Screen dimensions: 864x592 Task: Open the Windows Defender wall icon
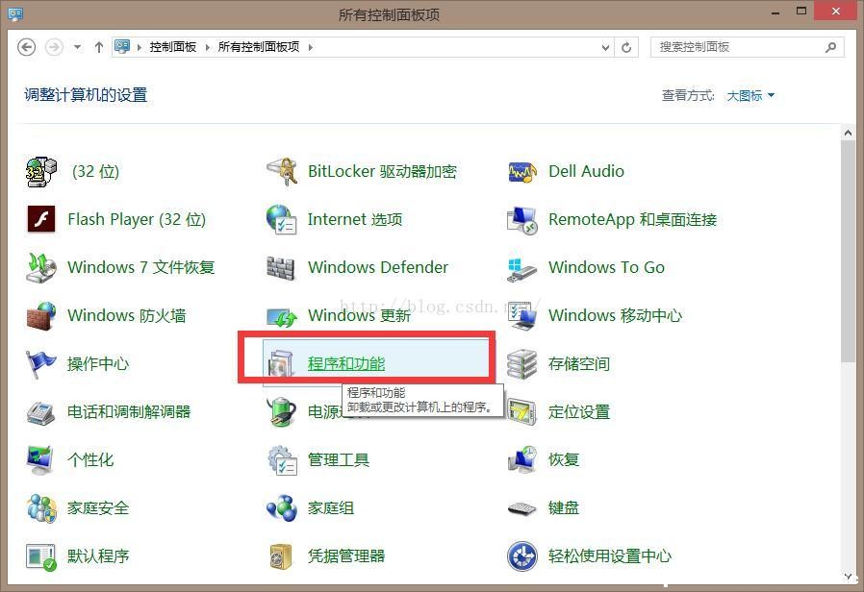coord(282,267)
